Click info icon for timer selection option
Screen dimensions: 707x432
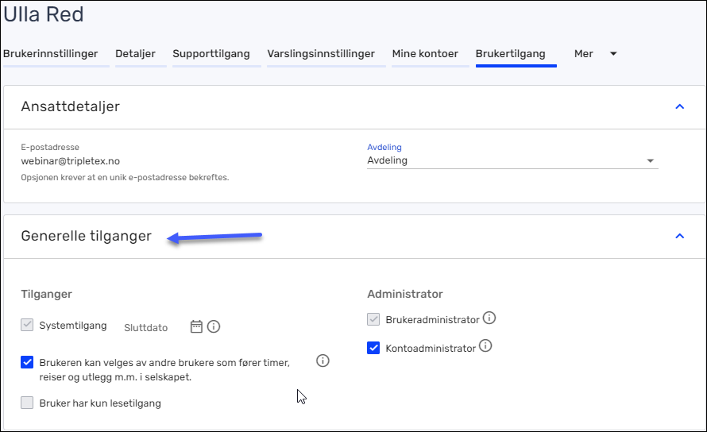323,361
